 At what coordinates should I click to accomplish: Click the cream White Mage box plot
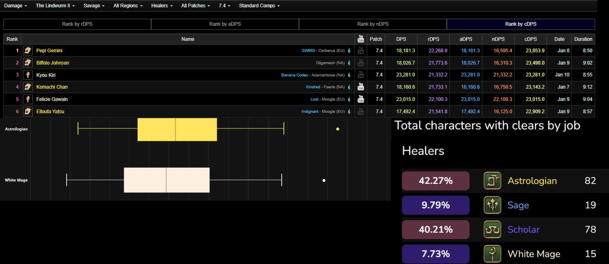(167, 180)
